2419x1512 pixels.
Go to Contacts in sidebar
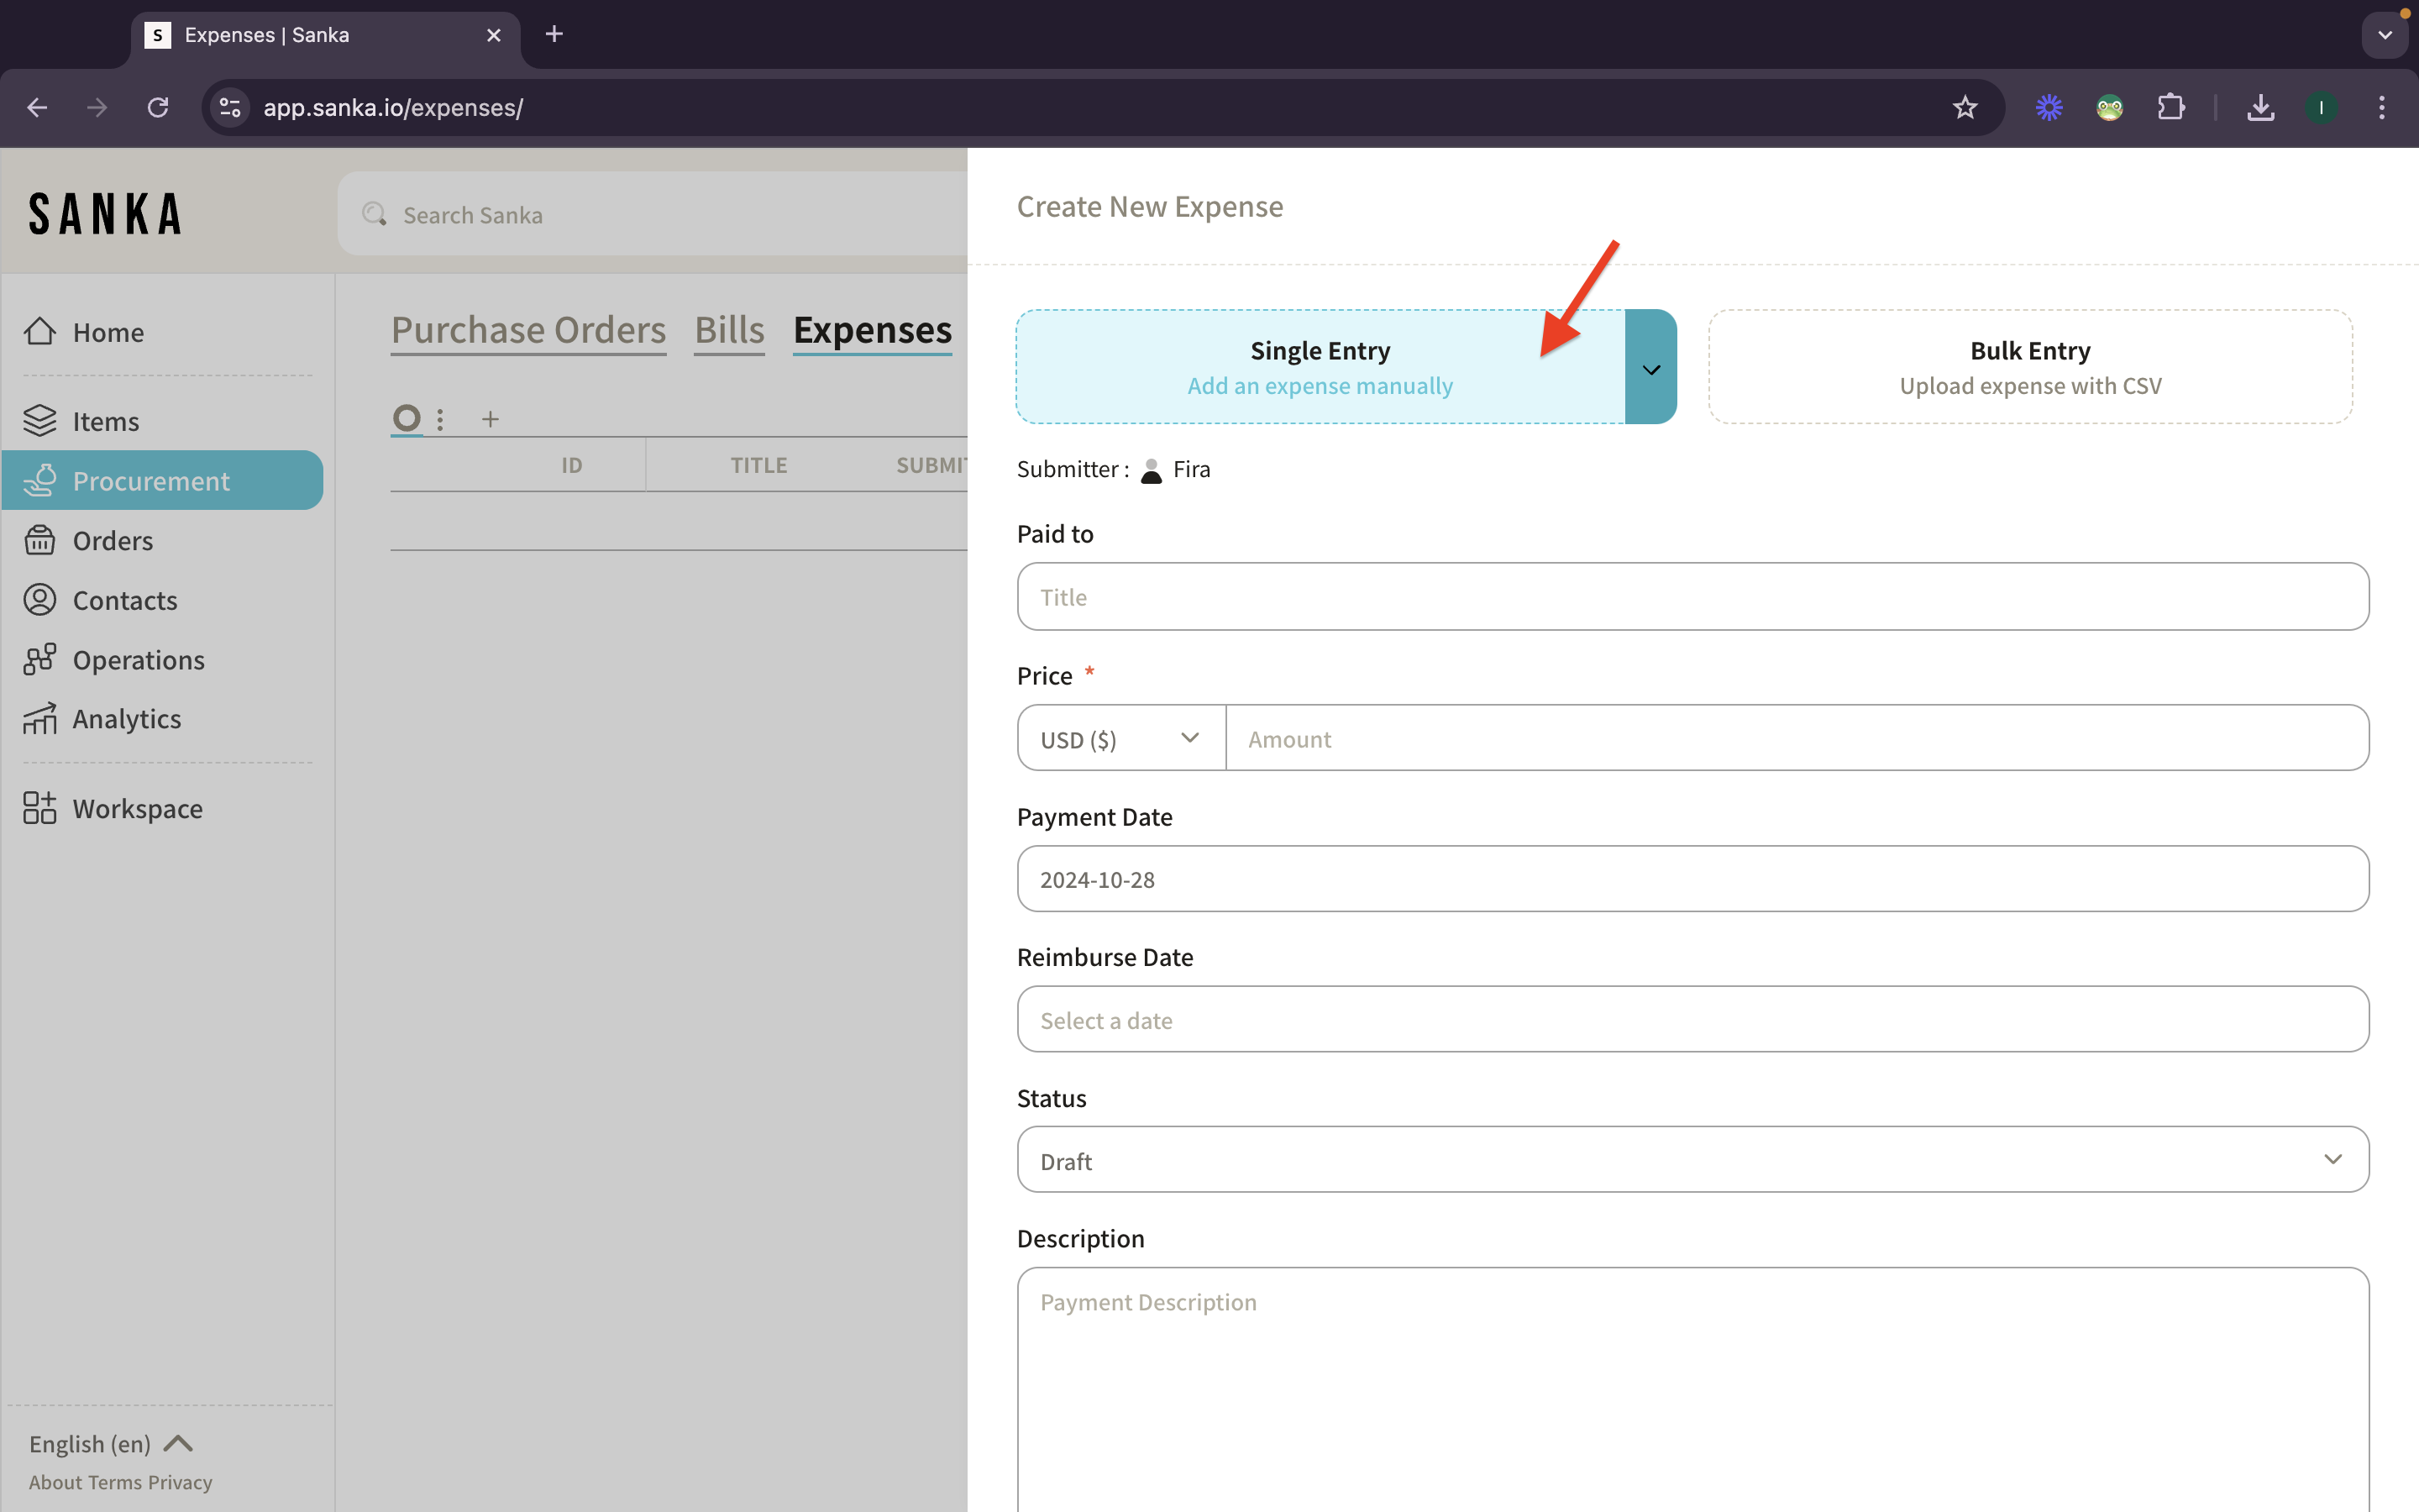tap(124, 600)
